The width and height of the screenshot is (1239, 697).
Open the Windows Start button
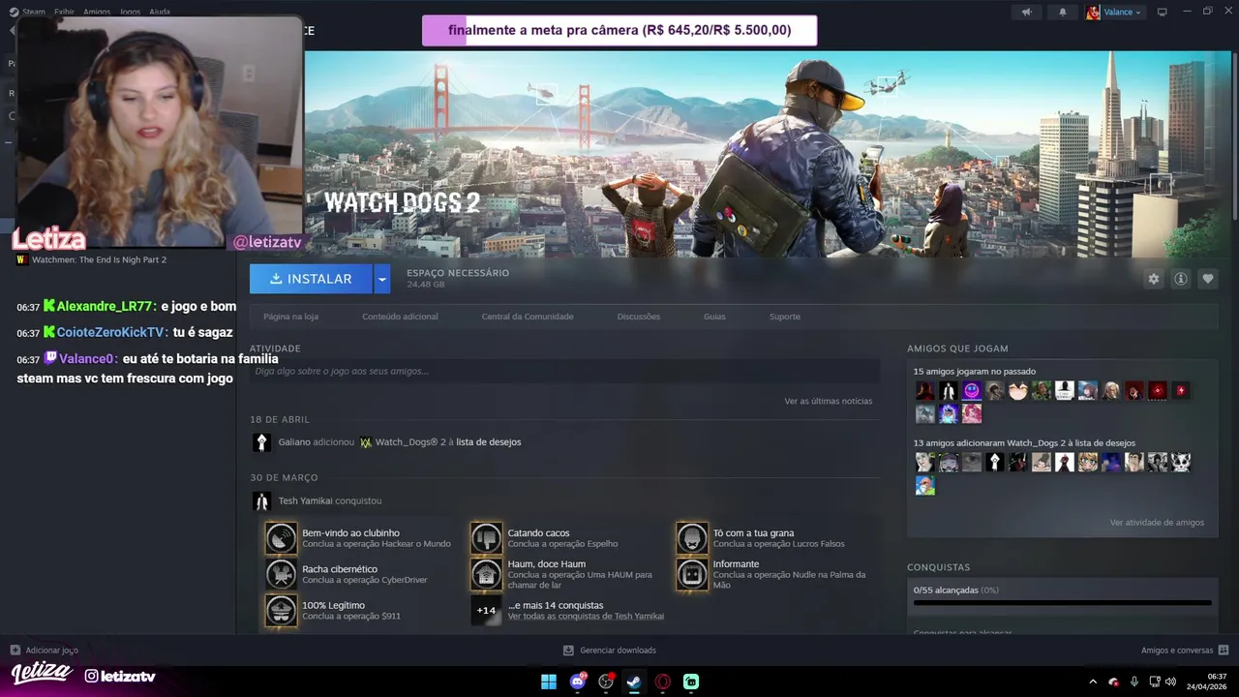coord(549,682)
